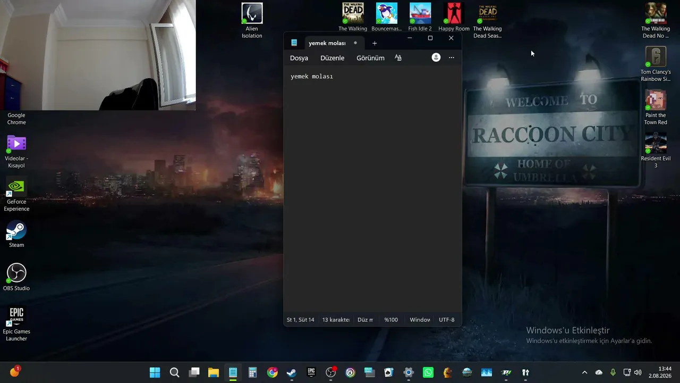Open Steam from the taskbar
Image resolution: width=680 pixels, height=383 pixels.
point(292,372)
